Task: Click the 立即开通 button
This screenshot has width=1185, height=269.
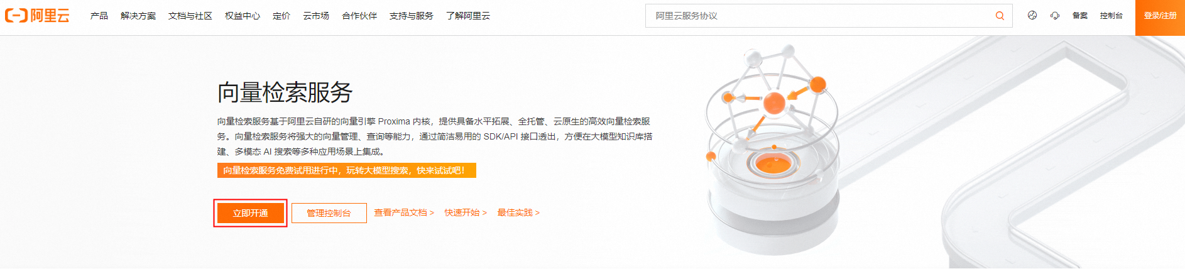Action: [251, 213]
